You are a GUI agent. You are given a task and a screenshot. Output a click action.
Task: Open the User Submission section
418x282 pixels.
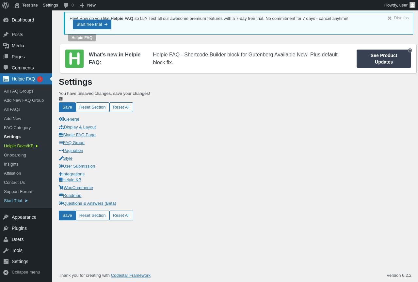(79, 166)
